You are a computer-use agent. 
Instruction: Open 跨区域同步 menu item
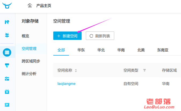click(x=31, y=61)
